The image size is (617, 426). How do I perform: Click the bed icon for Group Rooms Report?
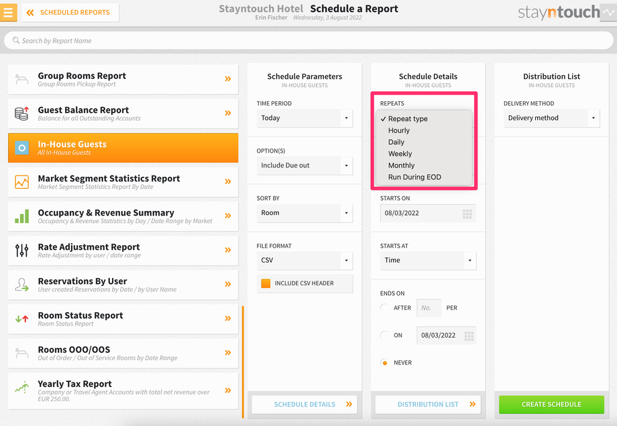(21, 80)
